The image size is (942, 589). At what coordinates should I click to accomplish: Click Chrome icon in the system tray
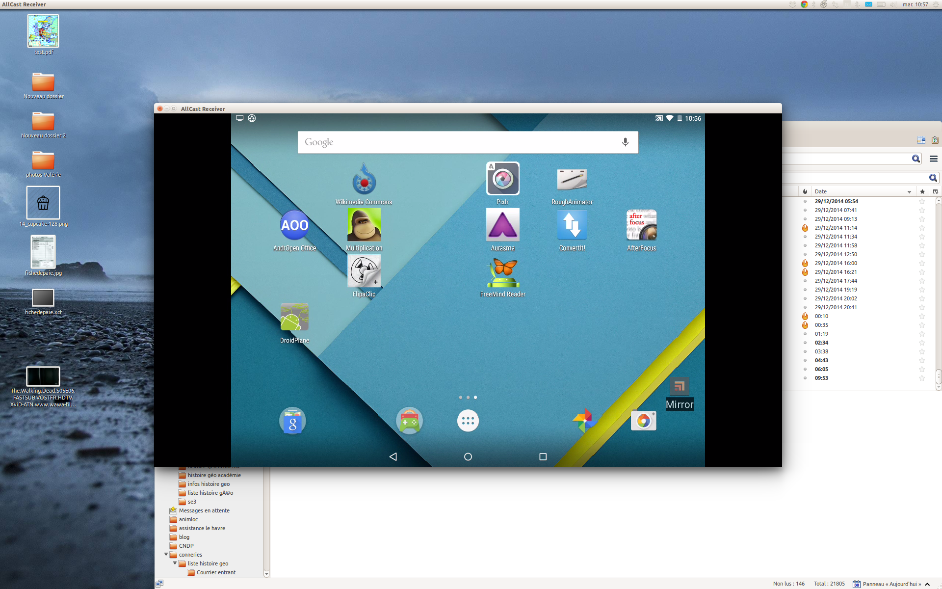[x=804, y=4]
